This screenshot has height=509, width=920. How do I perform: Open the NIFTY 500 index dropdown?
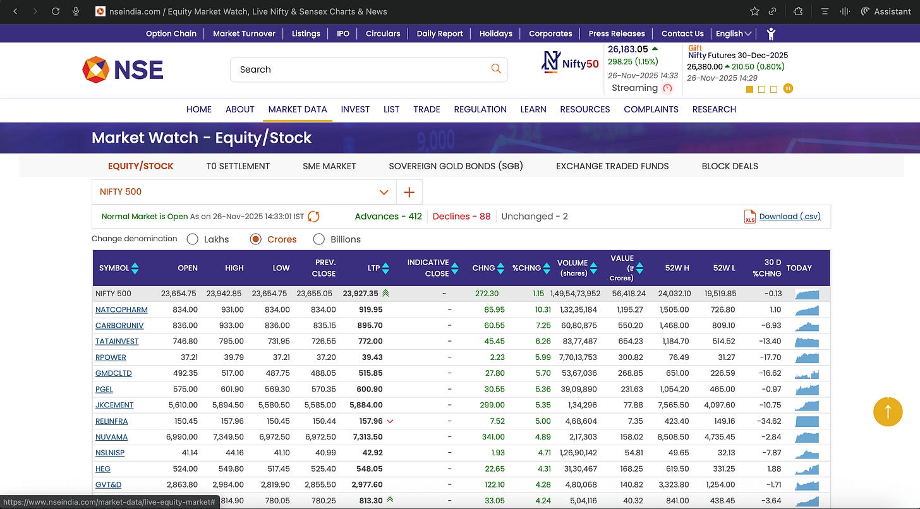pos(244,192)
